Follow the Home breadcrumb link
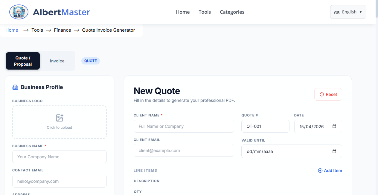378x195 pixels. pyautogui.click(x=12, y=30)
